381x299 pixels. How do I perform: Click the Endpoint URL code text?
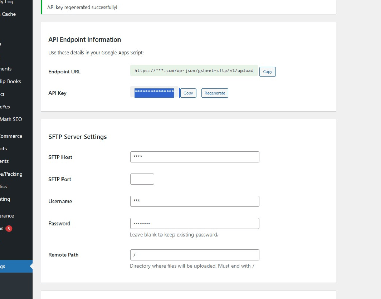[194, 71]
